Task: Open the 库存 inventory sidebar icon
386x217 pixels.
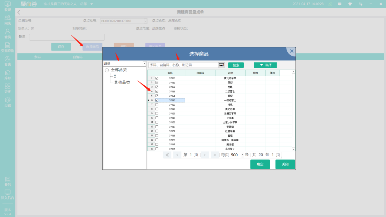Action: [8, 75]
